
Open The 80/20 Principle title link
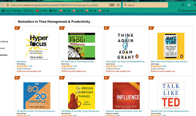coord(36,111)
